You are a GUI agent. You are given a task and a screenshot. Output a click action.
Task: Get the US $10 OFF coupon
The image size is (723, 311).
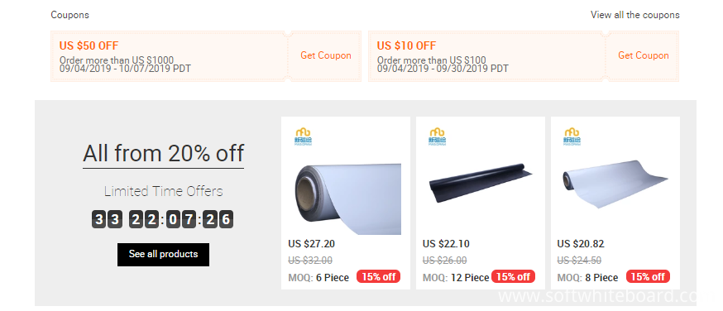[644, 55]
